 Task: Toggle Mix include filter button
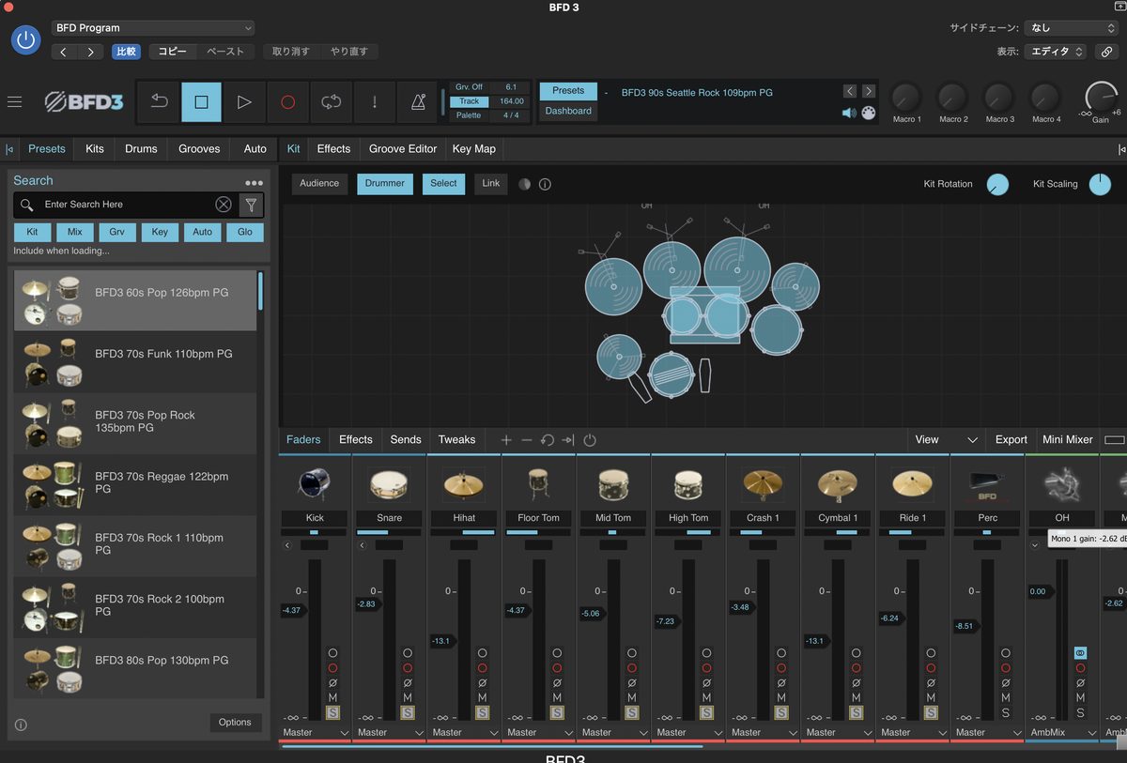tap(75, 232)
